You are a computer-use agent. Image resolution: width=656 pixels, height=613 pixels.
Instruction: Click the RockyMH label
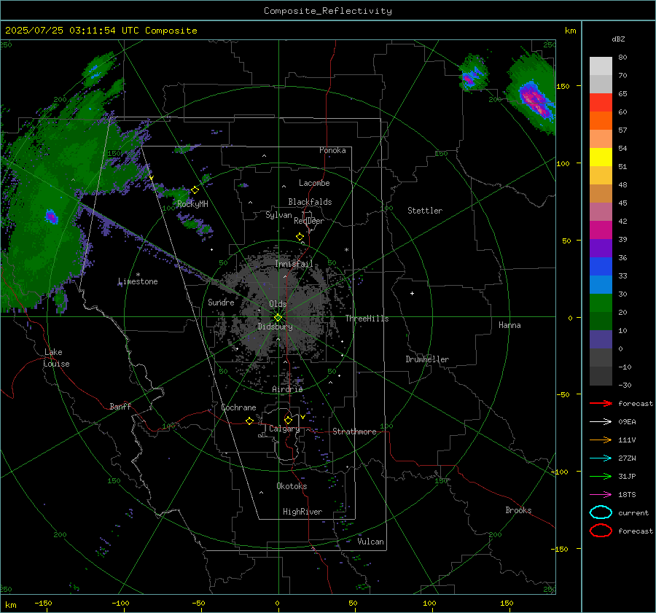point(192,204)
